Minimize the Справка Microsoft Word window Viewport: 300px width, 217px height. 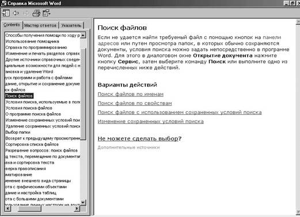tap(286, 3)
